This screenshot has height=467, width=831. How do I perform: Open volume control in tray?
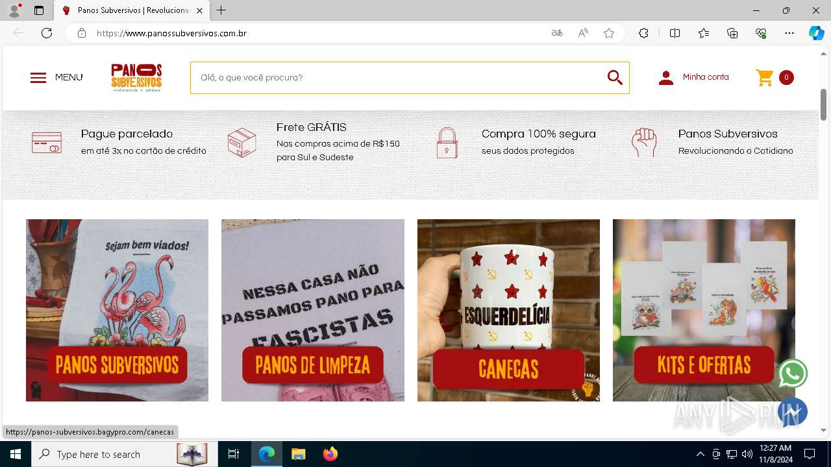coord(747,454)
